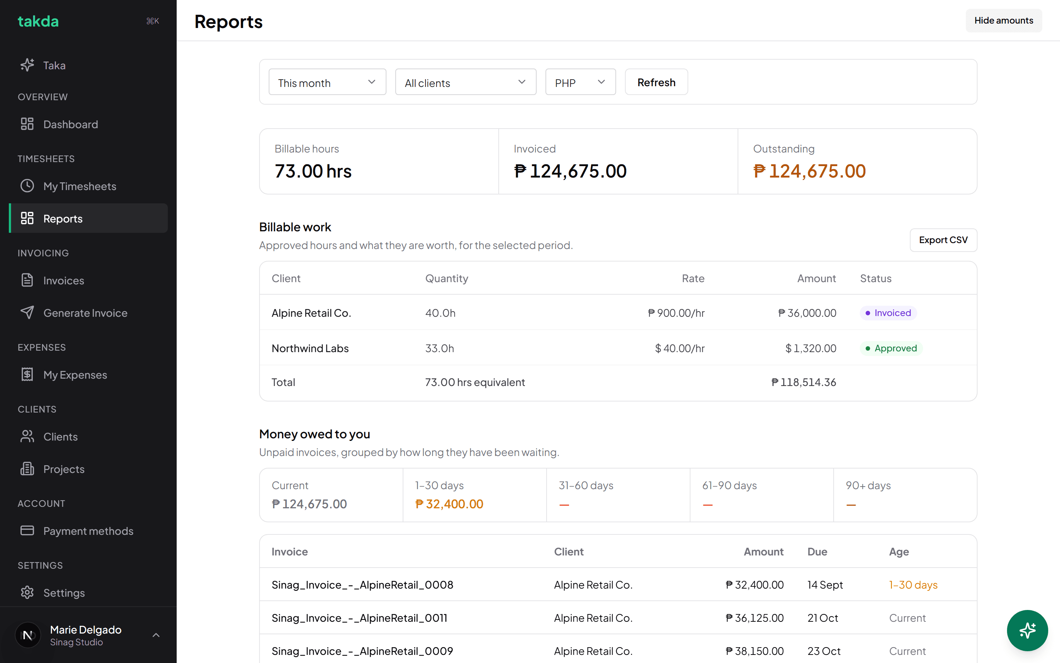Open the All clients filter dropdown

(x=466, y=82)
